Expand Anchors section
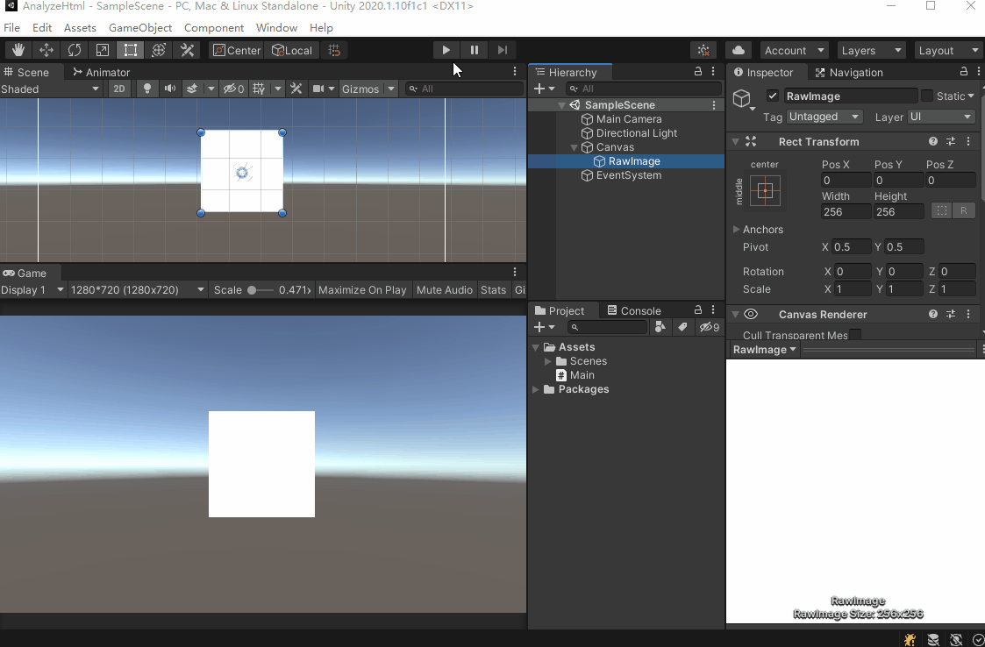The height and width of the screenshot is (647, 985). coord(736,230)
